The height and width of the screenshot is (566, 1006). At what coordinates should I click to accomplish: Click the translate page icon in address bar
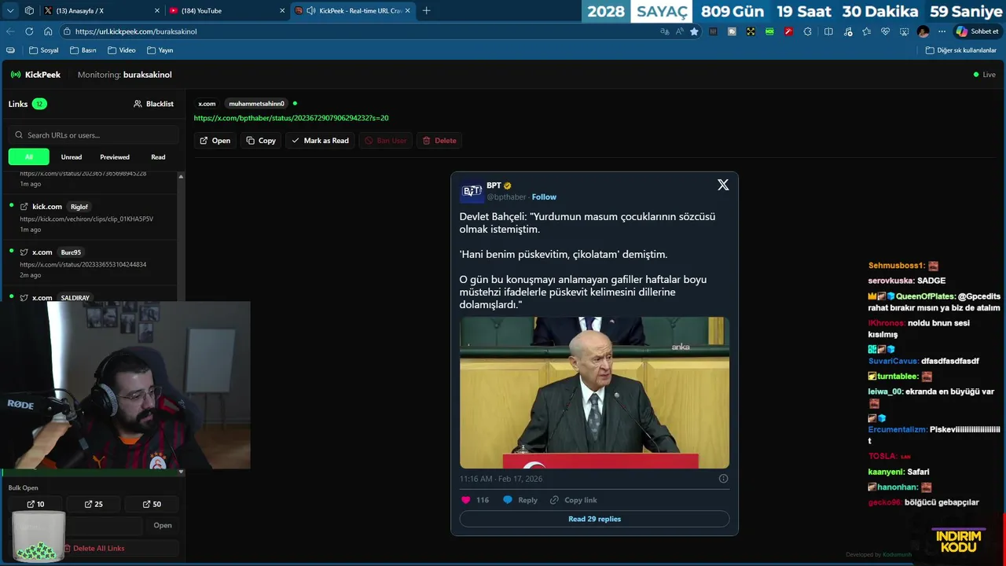click(665, 31)
